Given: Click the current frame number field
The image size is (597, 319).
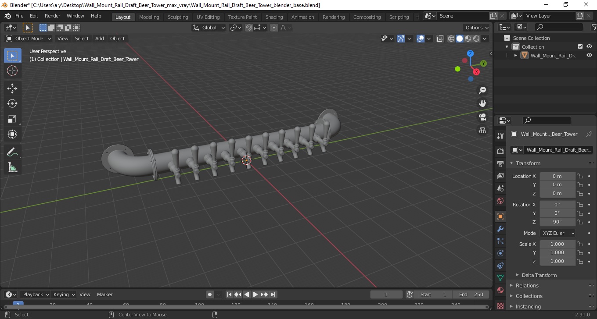Looking at the screenshot, I should pos(386,294).
